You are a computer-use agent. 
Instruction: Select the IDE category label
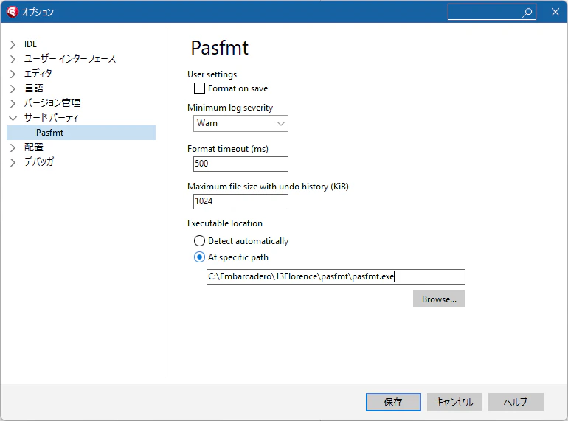click(x=30, y=44)
